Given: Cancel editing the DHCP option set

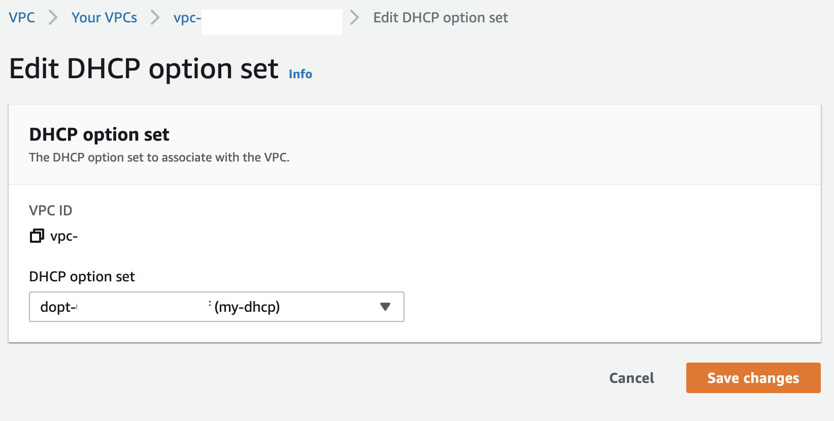Looking at the screenshot, I should point(631,378).
